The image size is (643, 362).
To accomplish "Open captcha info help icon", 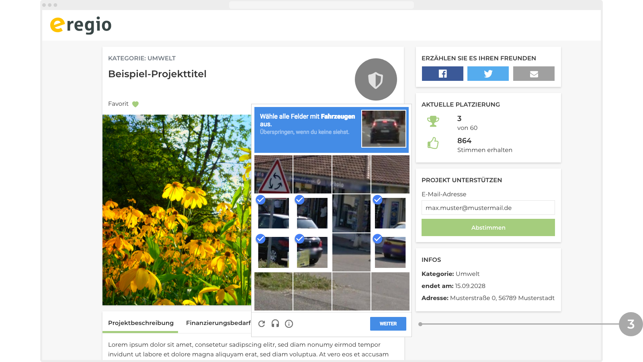I will tap(289, 324).
